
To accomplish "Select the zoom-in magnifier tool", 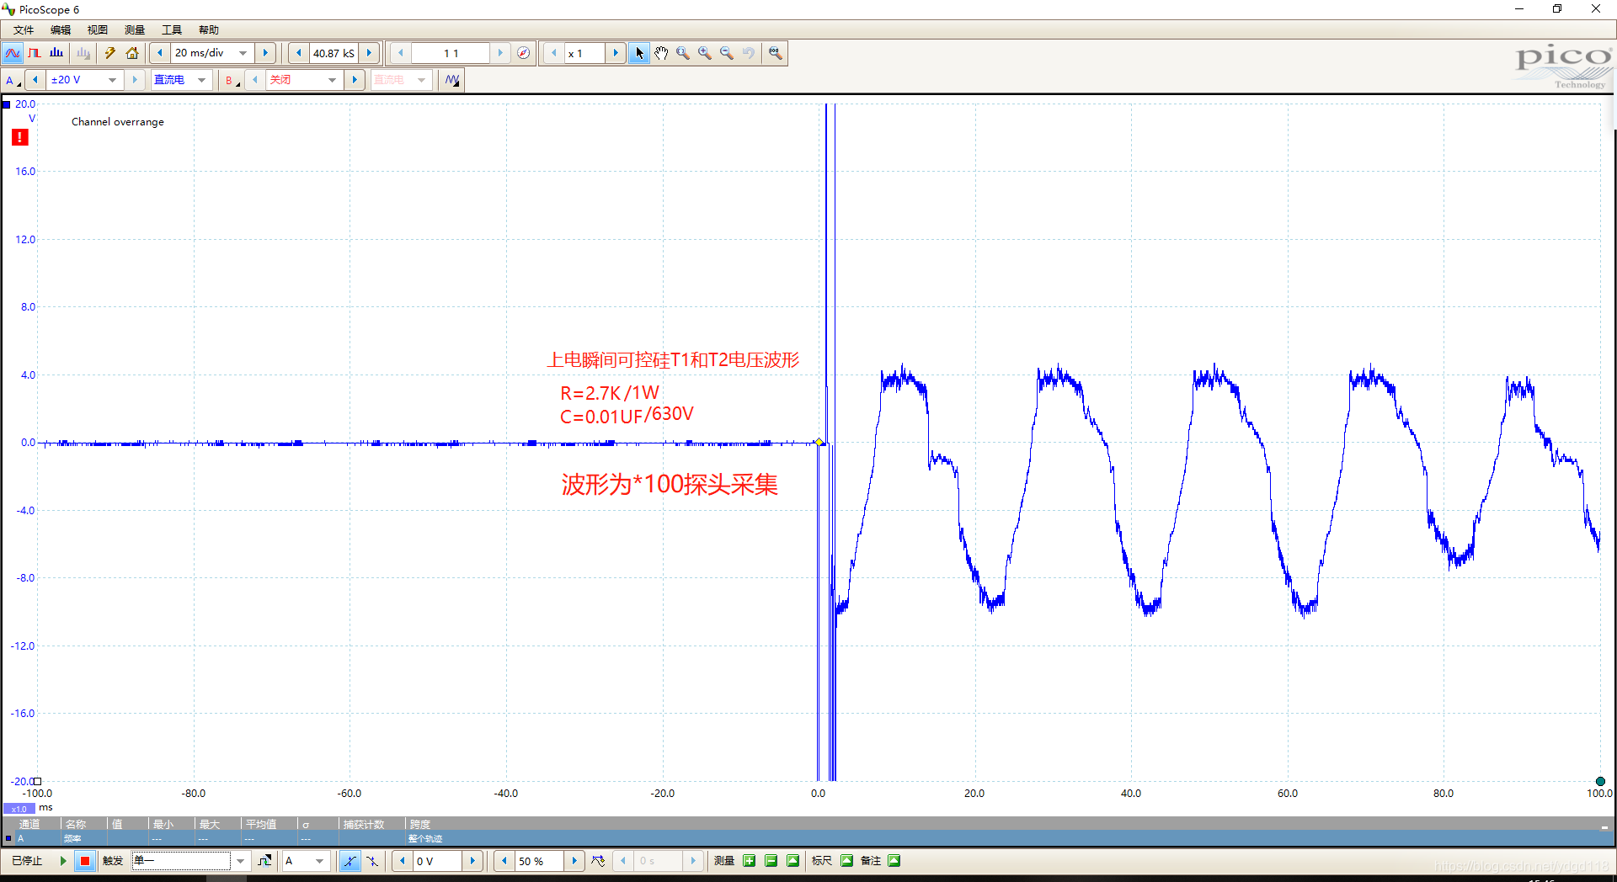I will click(705, 53).
